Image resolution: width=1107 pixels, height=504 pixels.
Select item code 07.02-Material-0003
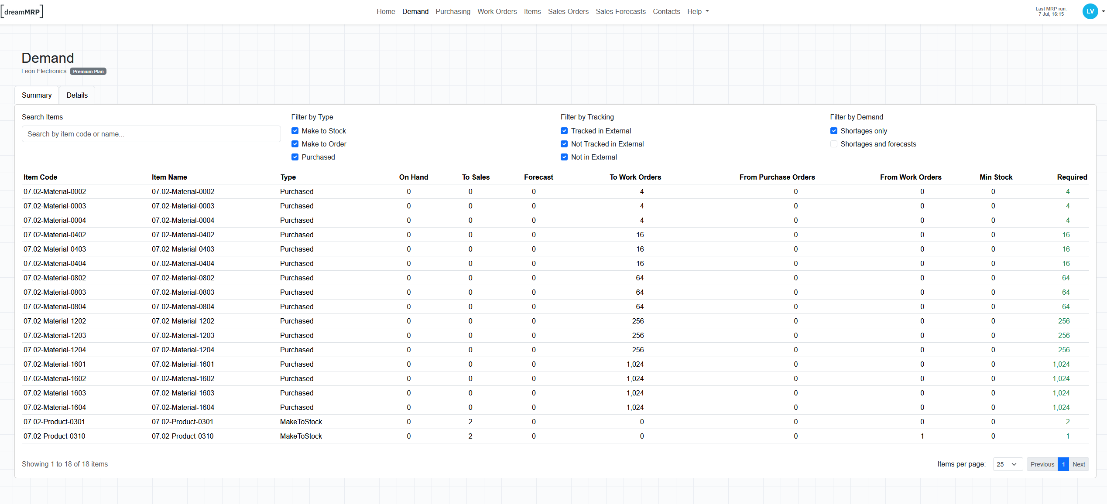pos(55,206)
